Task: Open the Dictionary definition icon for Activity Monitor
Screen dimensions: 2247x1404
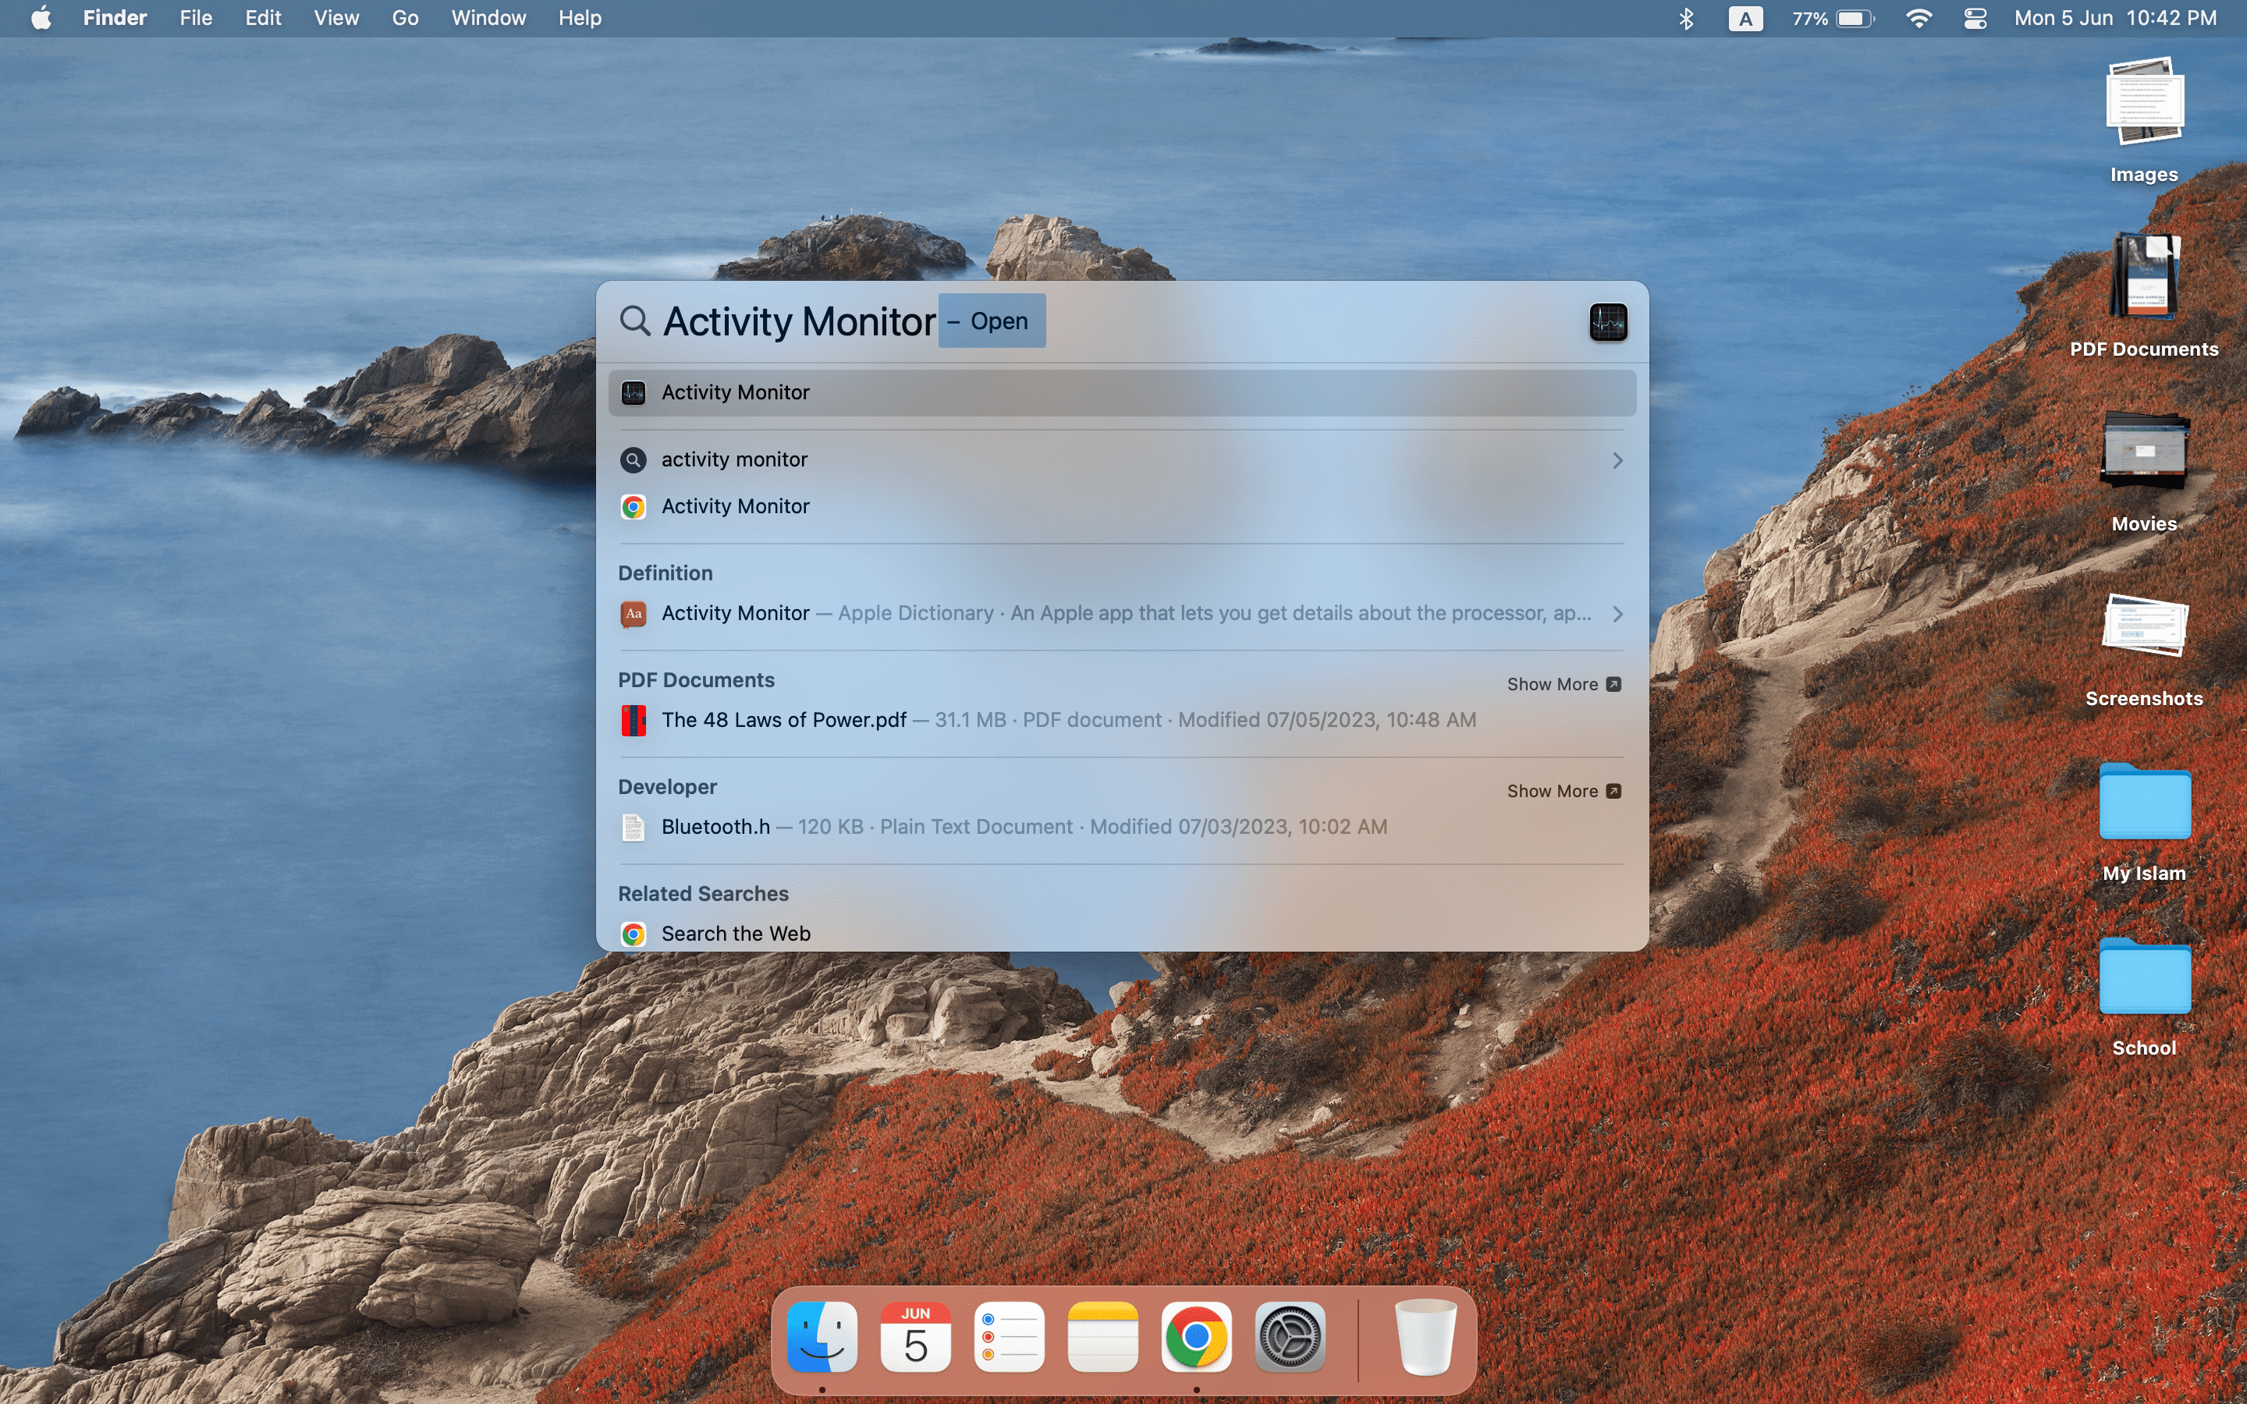Action: click(x=634, y=614)
